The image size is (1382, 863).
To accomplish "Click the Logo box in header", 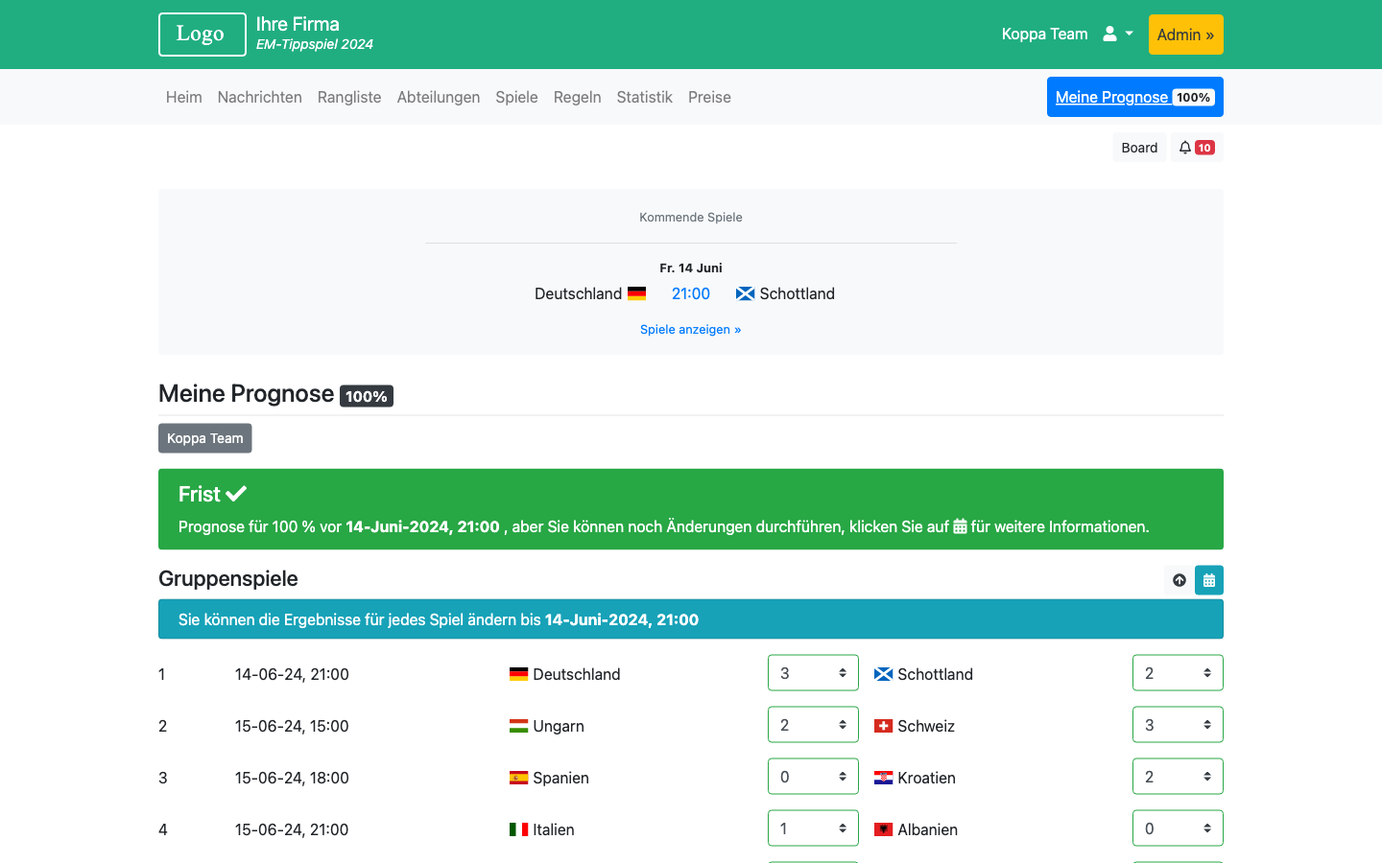I will click(x=203, y=35).
